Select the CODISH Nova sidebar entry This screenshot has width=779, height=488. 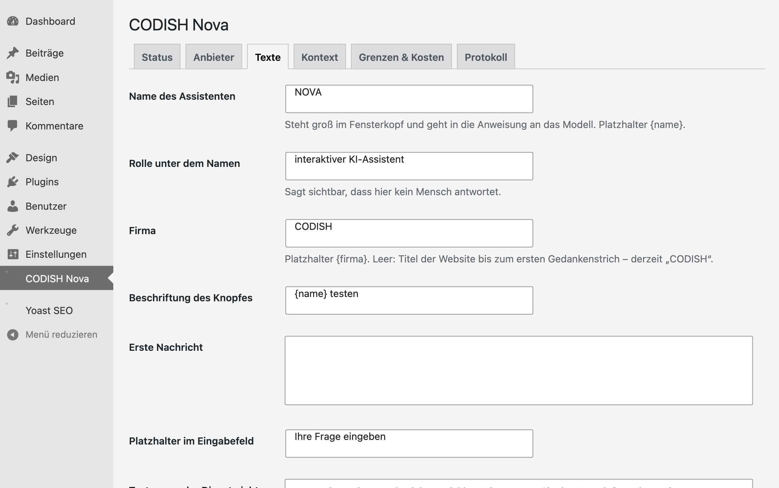(57, 278)
